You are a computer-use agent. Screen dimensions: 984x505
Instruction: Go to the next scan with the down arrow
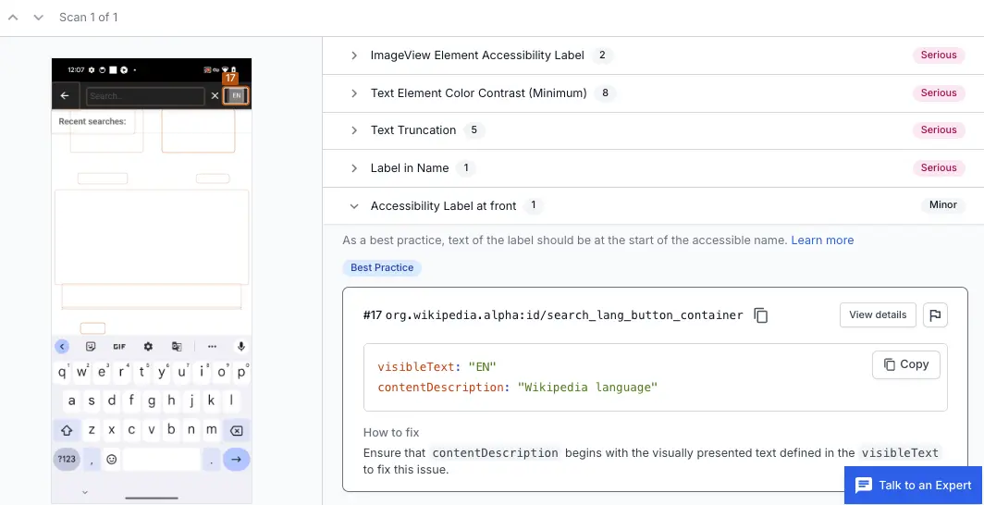tap(38, 18)
